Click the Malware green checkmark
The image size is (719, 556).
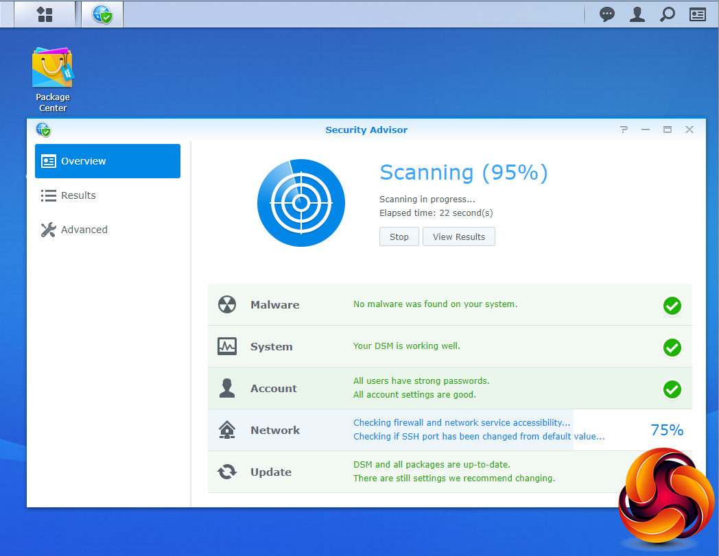coord(672,306)
